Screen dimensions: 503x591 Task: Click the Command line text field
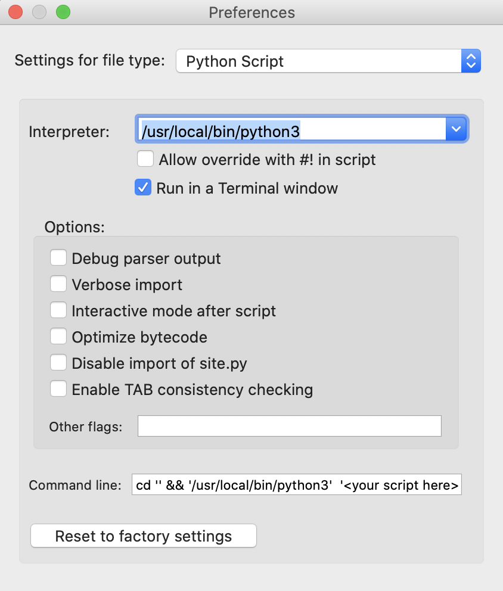296,485
